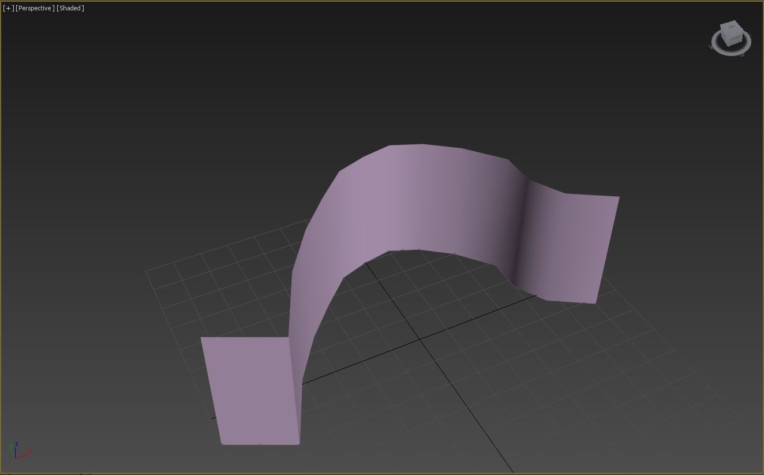This screenshot has height=475, width=764.
Task: Click the green Y axis of the world tripod
Action: pos(12,451)
